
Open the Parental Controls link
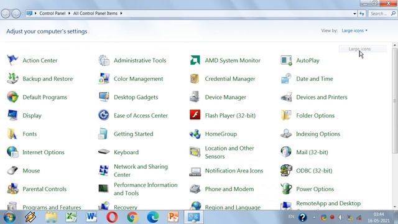(x=44, y=189)
